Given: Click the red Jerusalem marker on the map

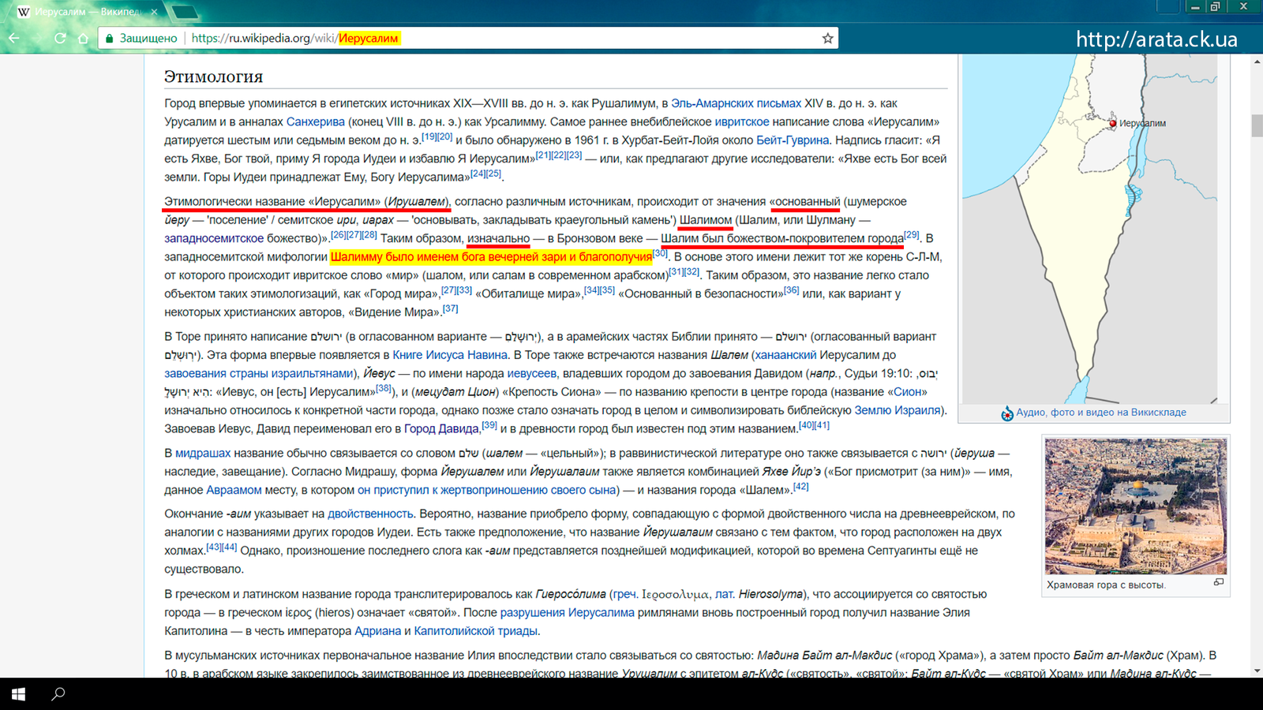Looking at the screenshot, I should pos(1112,123).
